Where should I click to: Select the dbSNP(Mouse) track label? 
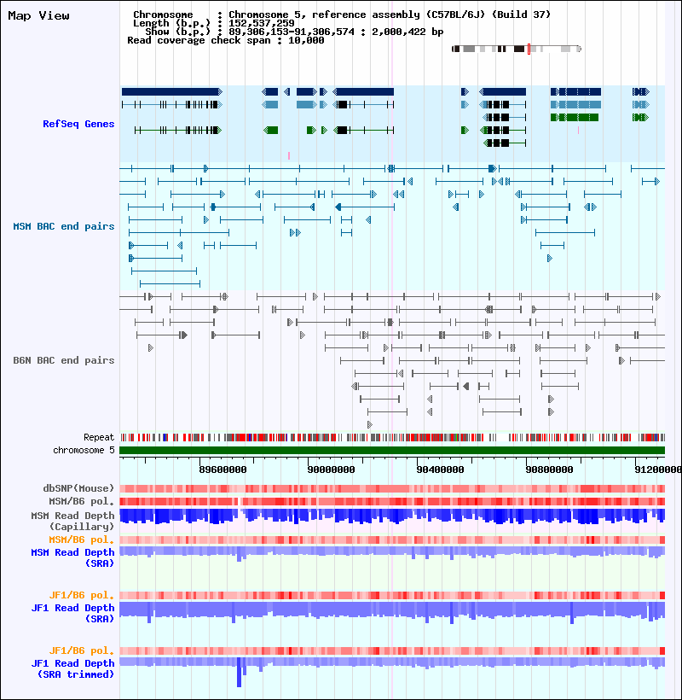[x=78, y=488]
